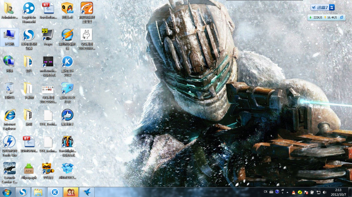Viewport: 352px width, 197px height.
Task: Open the 酷狗音乐文件夹 shortcut
Action: point(67,92)
